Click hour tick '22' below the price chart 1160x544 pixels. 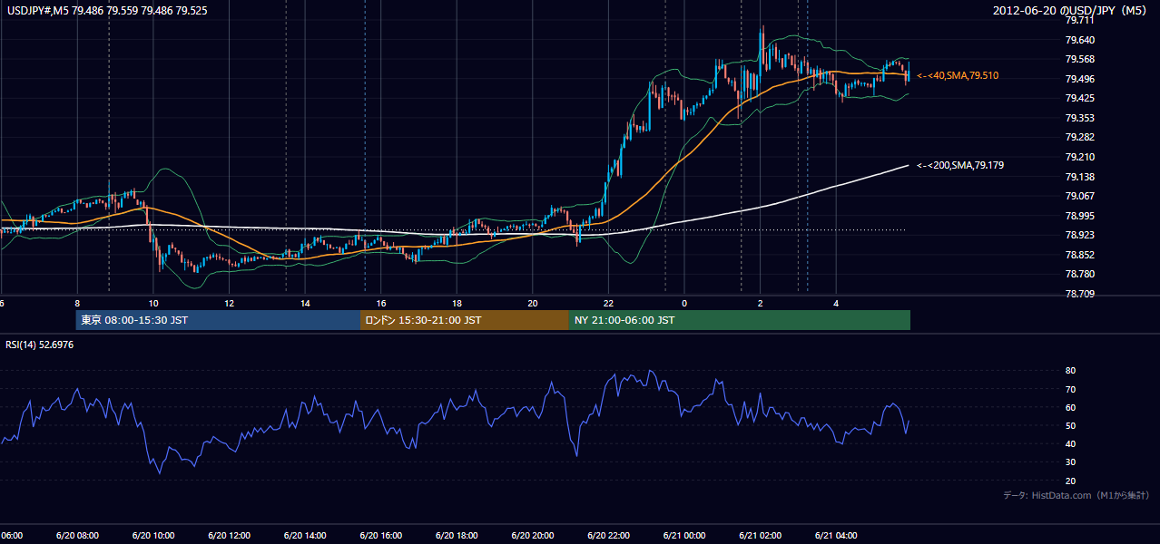click(608, 303)
